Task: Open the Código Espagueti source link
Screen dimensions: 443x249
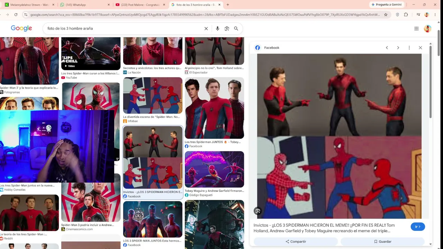Action: (199, 195)
